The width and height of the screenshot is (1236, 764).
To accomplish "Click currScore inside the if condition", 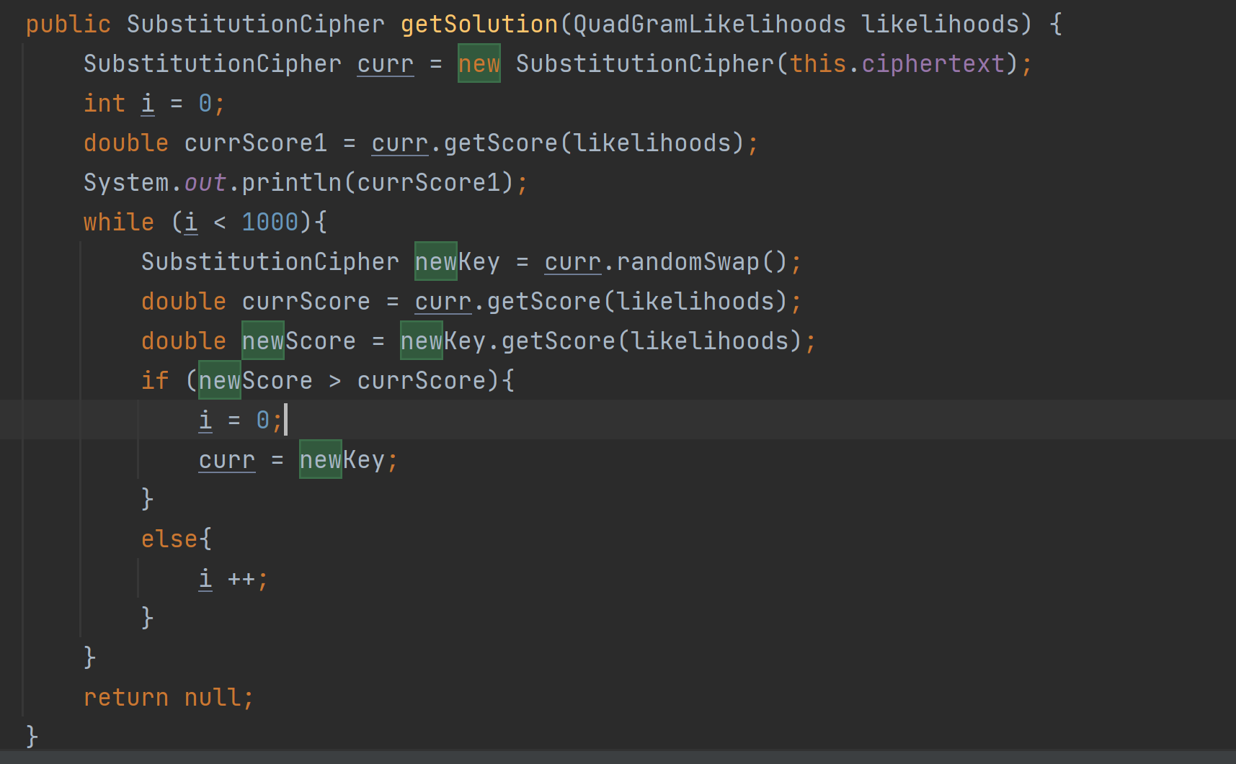I will [421, 381].
